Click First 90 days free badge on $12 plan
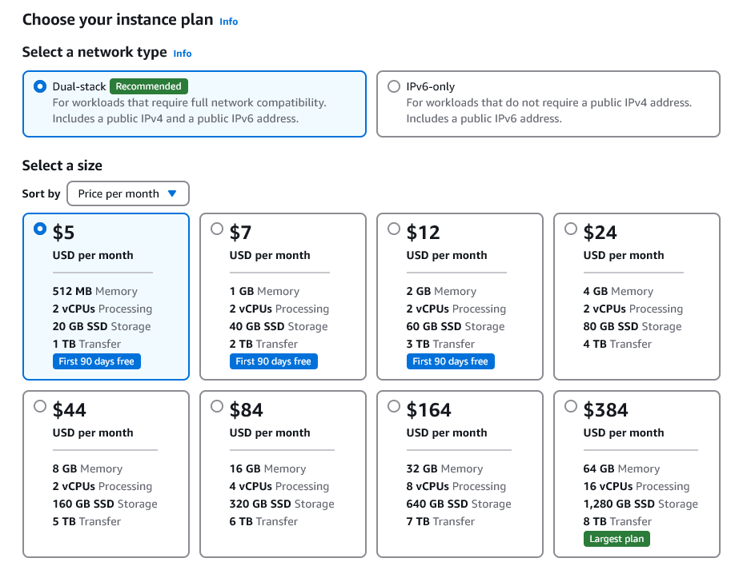The width and height of the screenshot is (739, 566). [x=450, y=361]
